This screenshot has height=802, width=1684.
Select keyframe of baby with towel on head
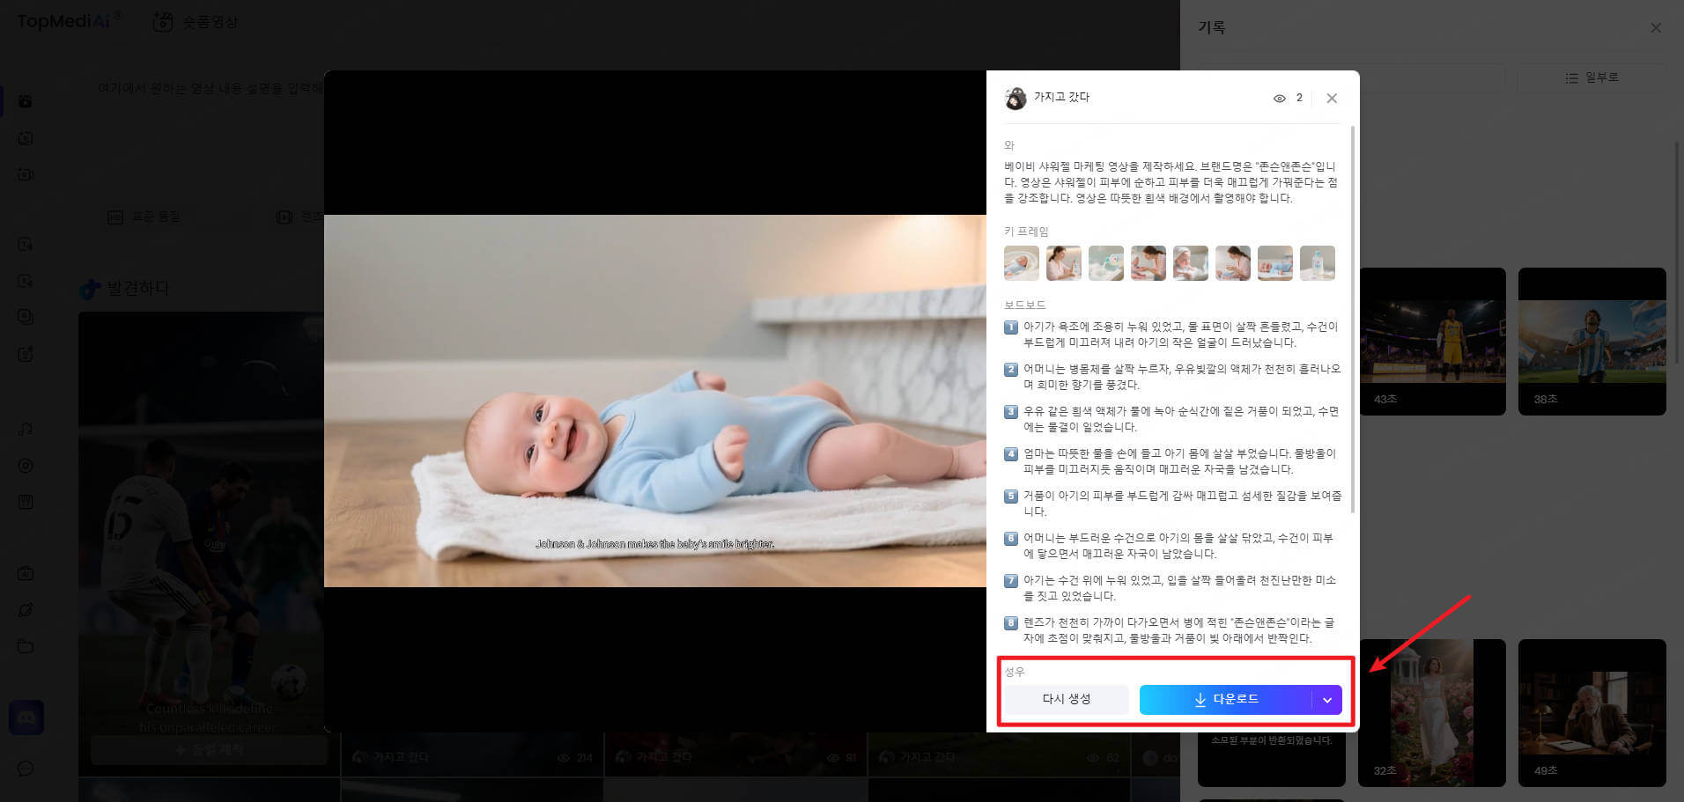[1191, 263]
